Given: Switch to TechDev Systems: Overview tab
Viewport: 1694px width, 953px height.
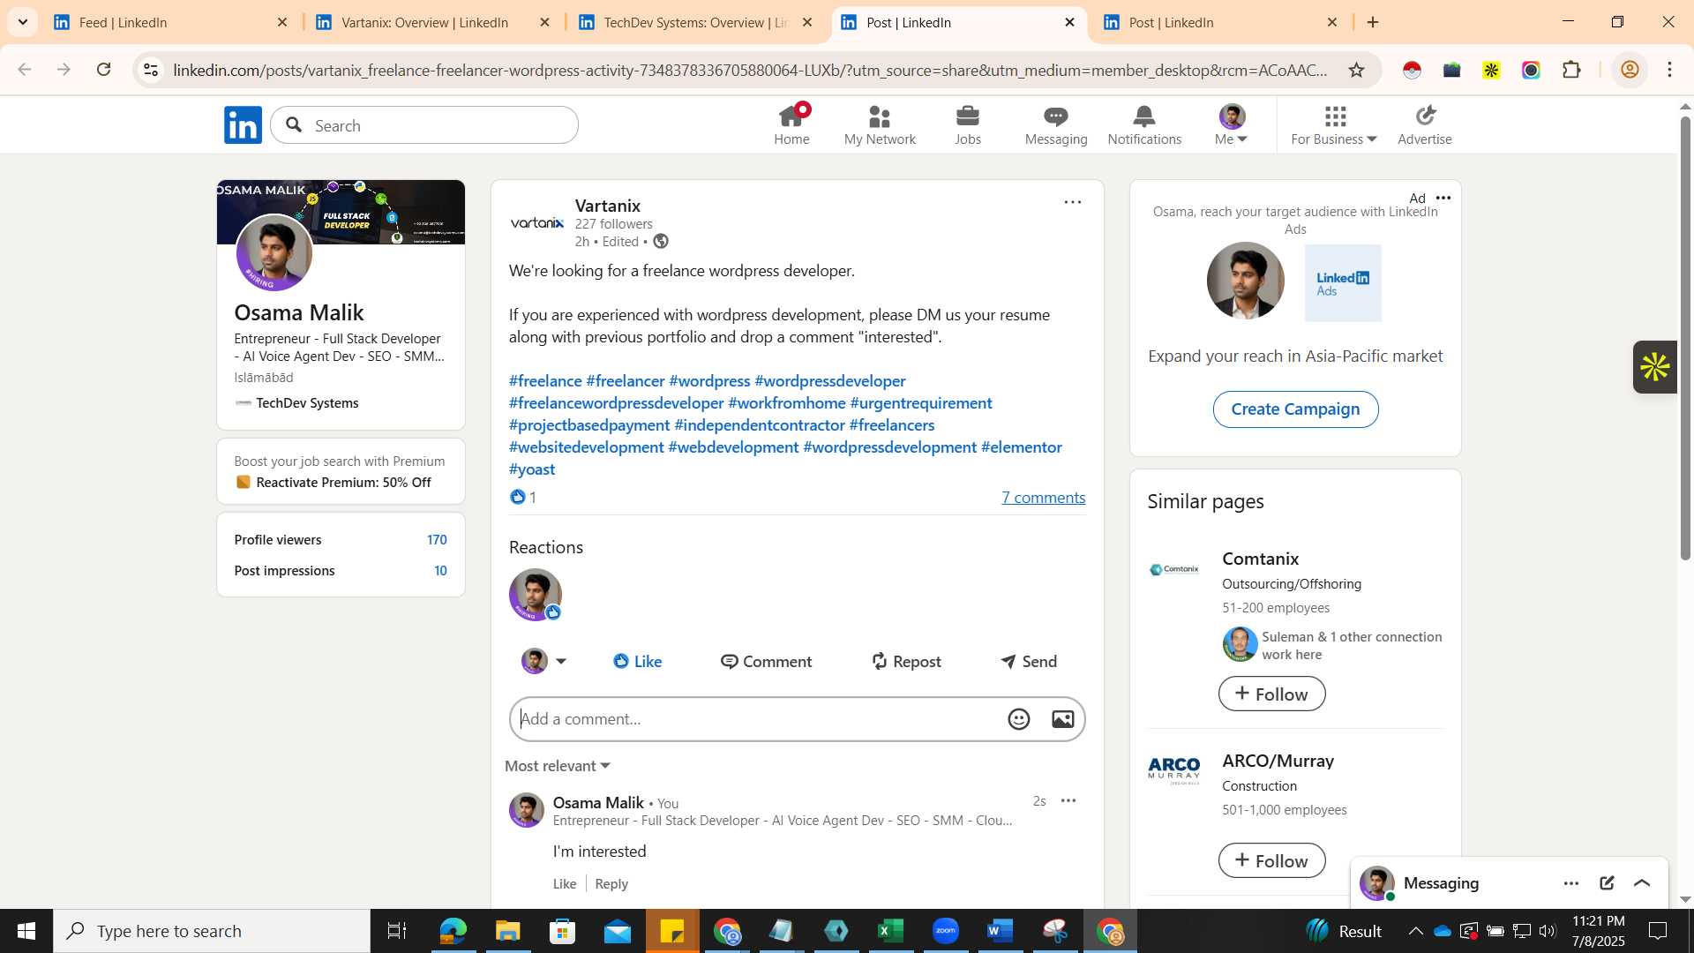Looking at the screenshot, I should coord(693,22).
